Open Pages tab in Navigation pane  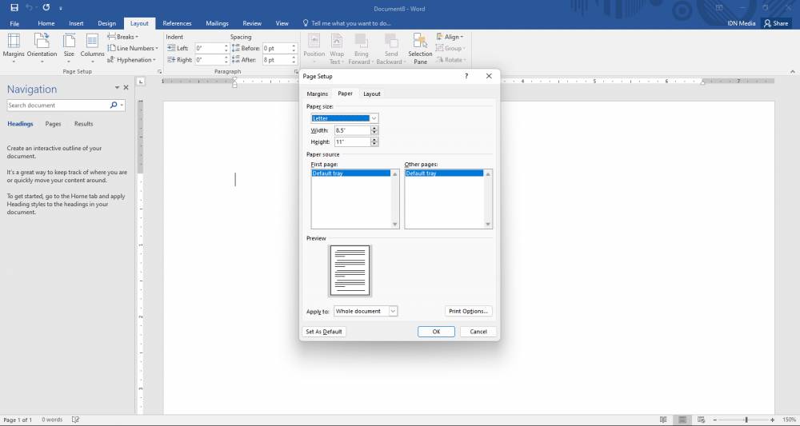[53, 124]
